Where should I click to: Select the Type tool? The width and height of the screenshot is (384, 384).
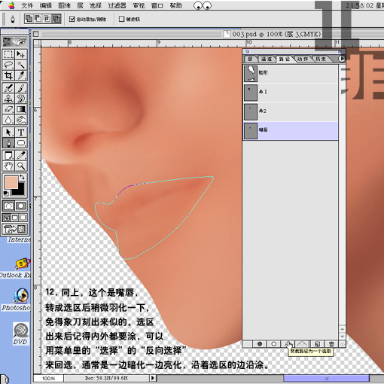[x=21, y=132]
